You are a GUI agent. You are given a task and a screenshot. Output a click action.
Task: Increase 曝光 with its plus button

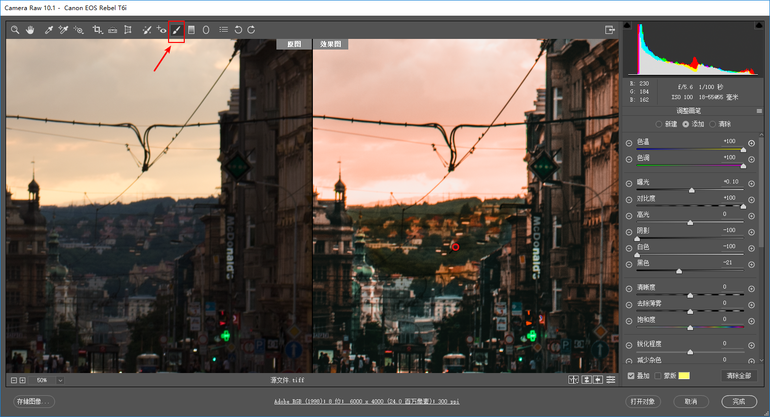(751, 183)
